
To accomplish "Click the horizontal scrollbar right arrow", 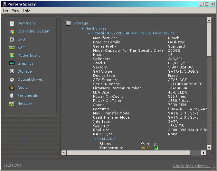I will (203, 153).
